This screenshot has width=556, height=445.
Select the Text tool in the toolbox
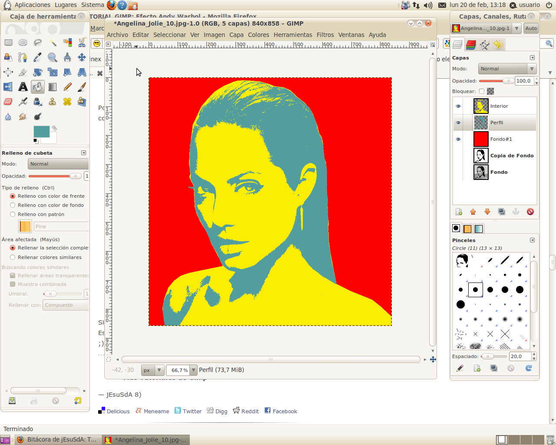pos(23,86)
